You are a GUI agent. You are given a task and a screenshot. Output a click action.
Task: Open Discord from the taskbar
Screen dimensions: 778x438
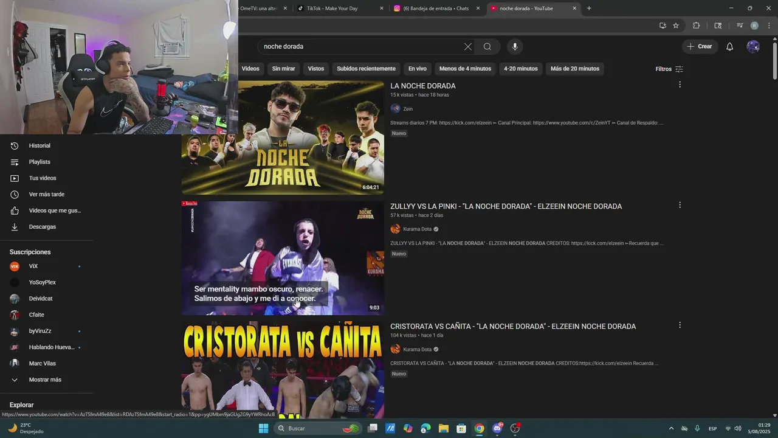tap(497, 428)
